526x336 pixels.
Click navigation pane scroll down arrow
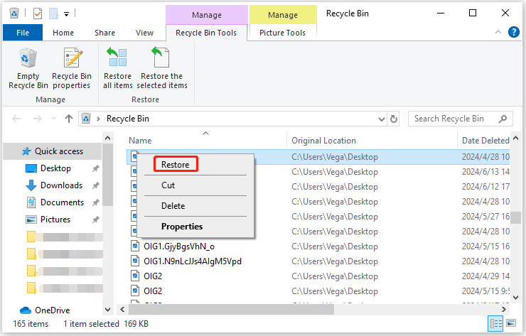tap(107, 310)
